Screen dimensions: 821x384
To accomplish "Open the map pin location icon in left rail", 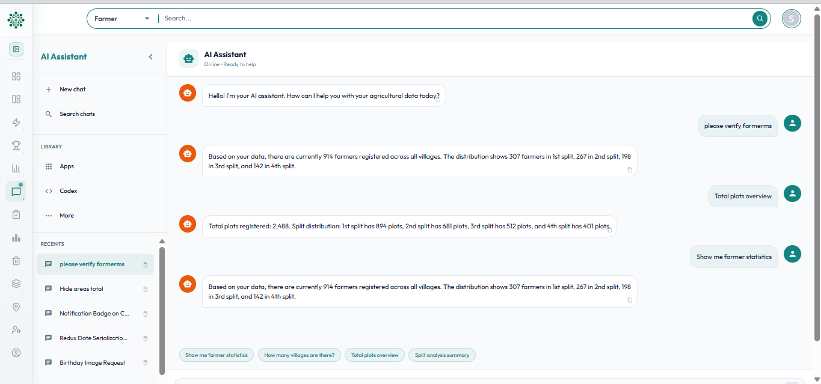I will click(16, 307).
